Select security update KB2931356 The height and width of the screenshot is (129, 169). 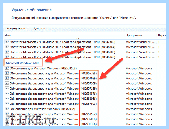click(x=53, y=124)
